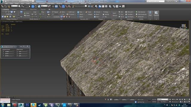Viewport: 191px width, 107px height.
Task: Toggle Selection Lock icon in status bar
Action: pos(108,100)
